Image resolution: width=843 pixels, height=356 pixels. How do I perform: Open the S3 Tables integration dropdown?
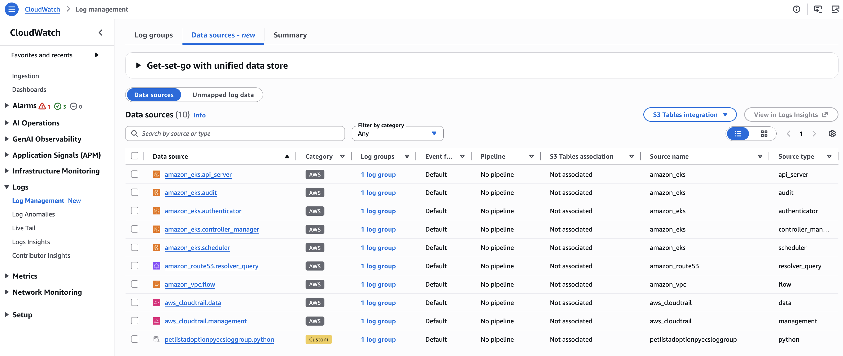pos(690,115)
